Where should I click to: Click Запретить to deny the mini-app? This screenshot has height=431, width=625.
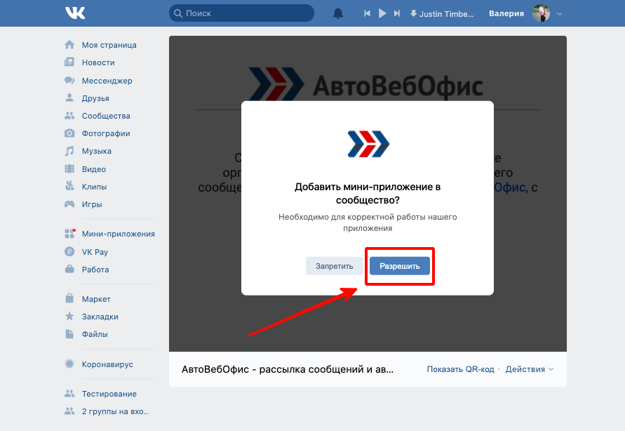[334, 266]
